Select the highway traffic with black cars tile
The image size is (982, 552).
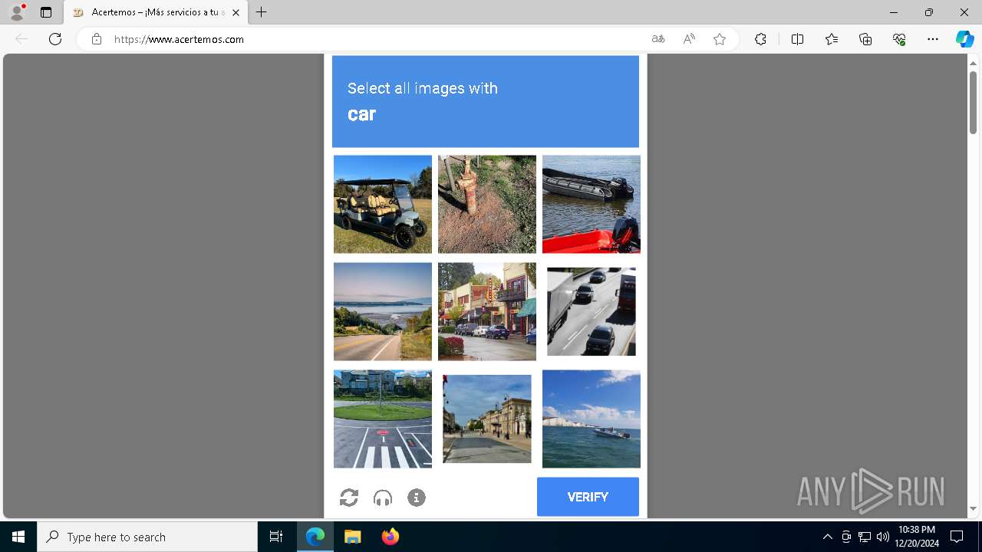592,311
